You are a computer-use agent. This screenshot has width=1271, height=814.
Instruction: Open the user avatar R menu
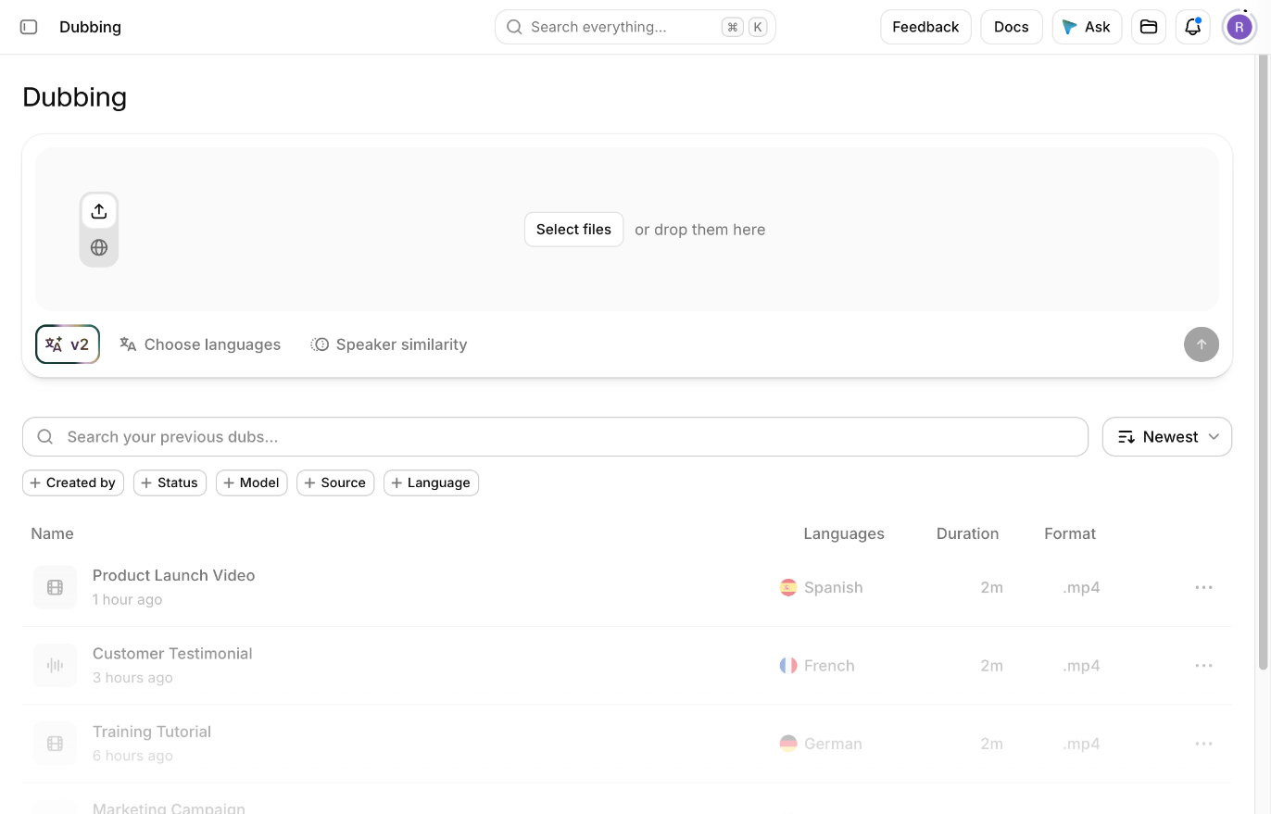1240,27
